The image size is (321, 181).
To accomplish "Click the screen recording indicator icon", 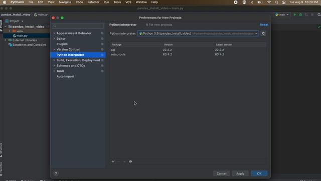I will [x=236, y=2].
